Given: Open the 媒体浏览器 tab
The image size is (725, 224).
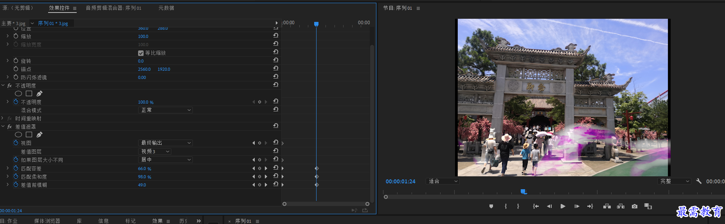Looking at the screenshot, I should pyautogui.click(x=47, y=221).
